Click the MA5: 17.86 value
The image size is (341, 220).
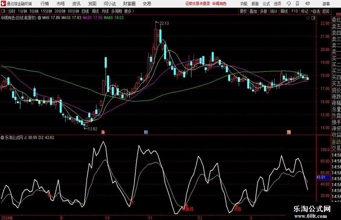[51, 18]
